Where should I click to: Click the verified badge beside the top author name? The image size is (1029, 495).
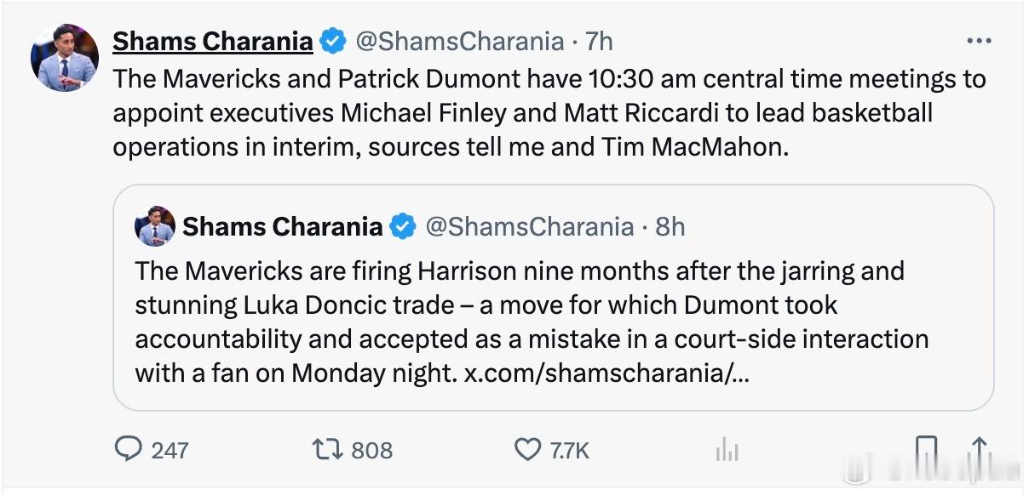pos(333,41)
